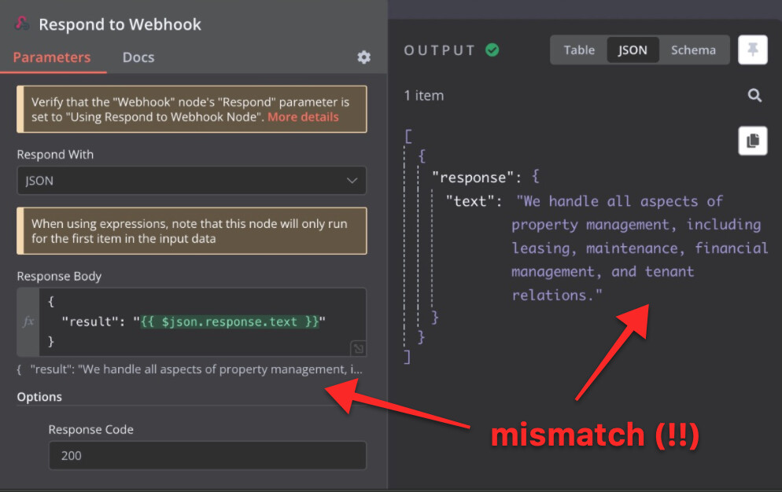The height and width of the screenshot is (492, 782).
Task: Copy the output JSON to clipboard
Action: coord(753,141)
